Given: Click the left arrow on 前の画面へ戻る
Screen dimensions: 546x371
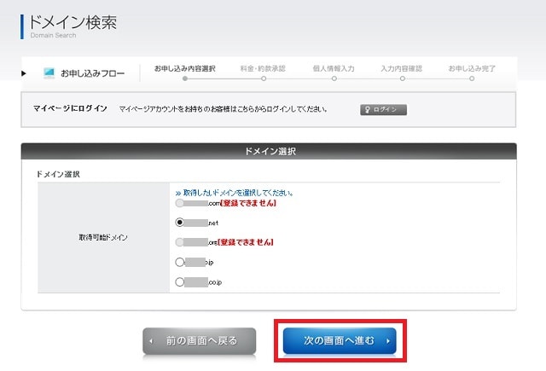Looking at the screenshot, I should (152, 341).
